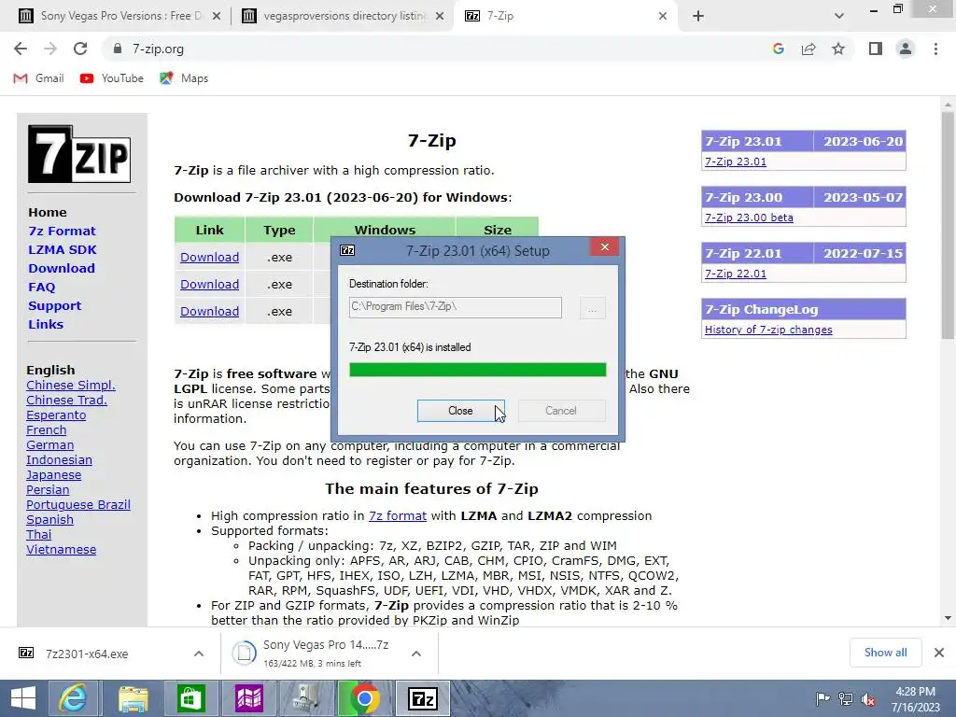The image size is (956, 717).
Task: Open the browser side panel icon
Action: click(876, 49)
